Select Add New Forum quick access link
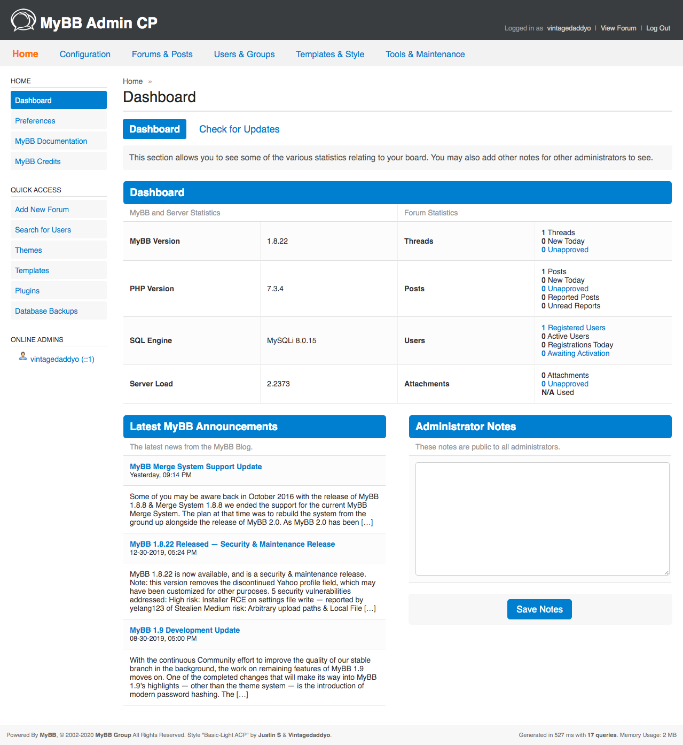 [42, 209]
